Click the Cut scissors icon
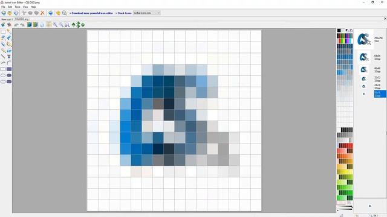The height and width of the screenshot is (217, 387). pos(24,13)
